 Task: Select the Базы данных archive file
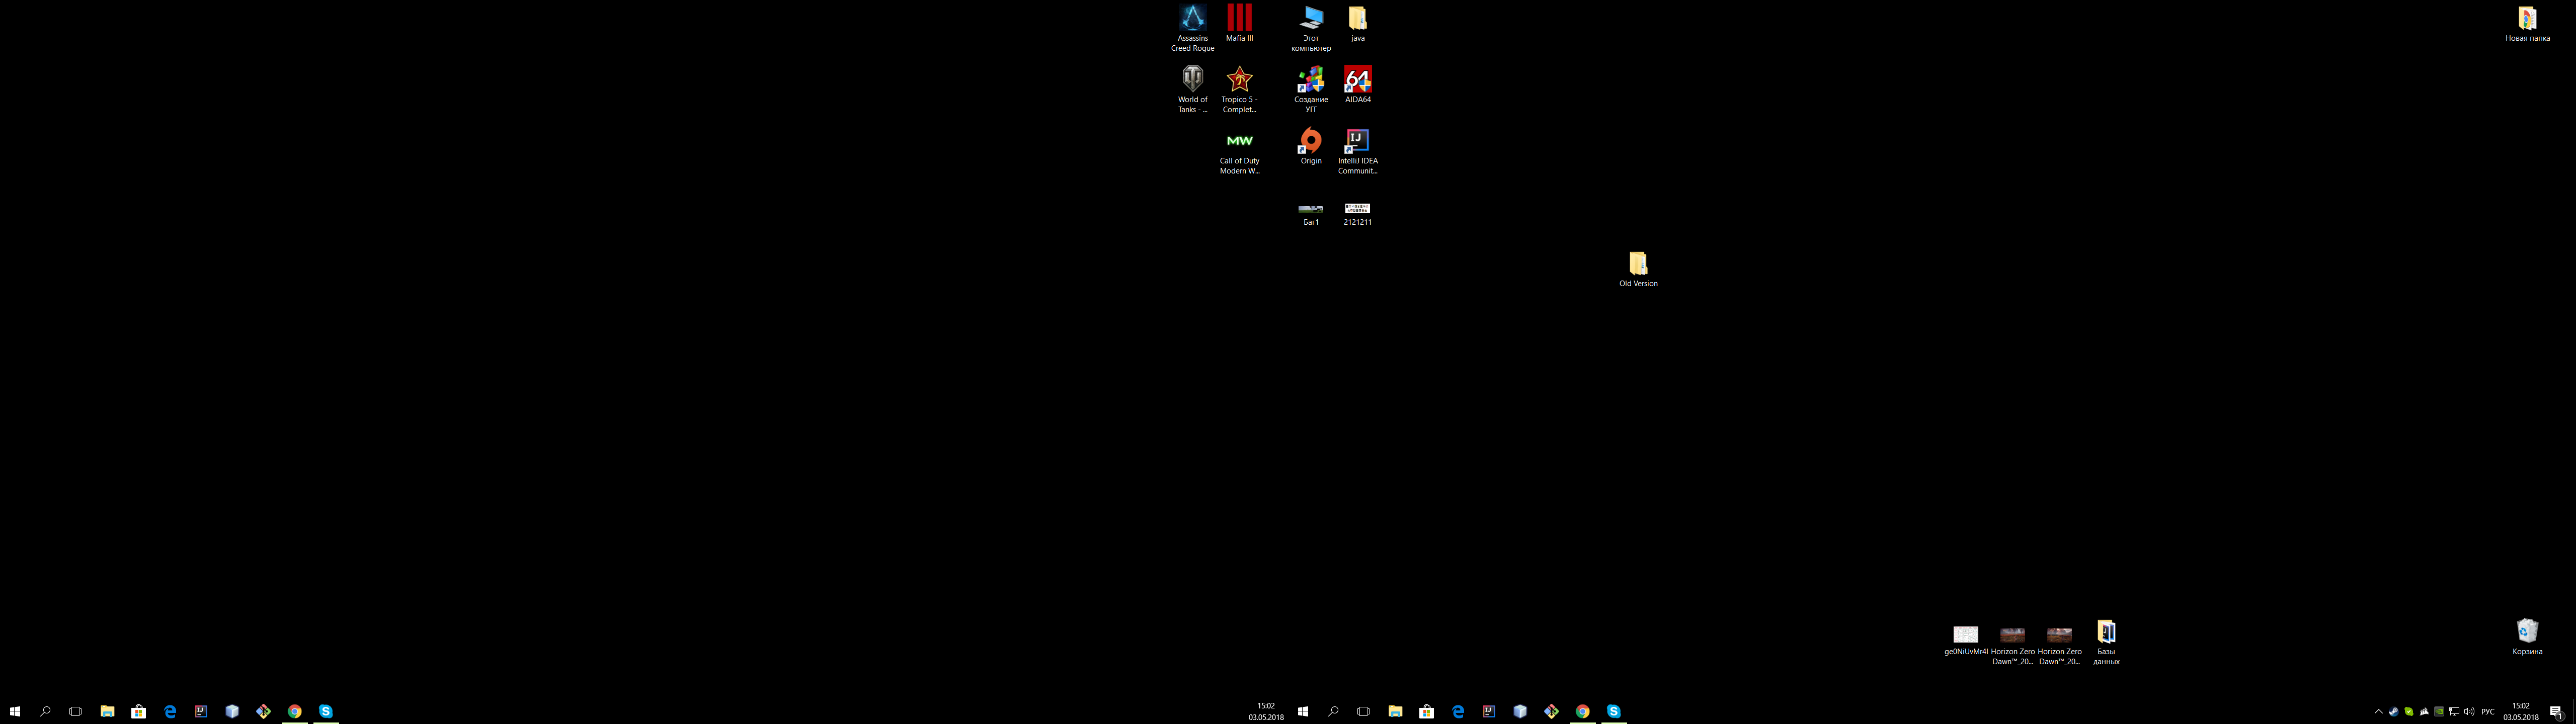pyautogui.click(x=2106, y=632)
